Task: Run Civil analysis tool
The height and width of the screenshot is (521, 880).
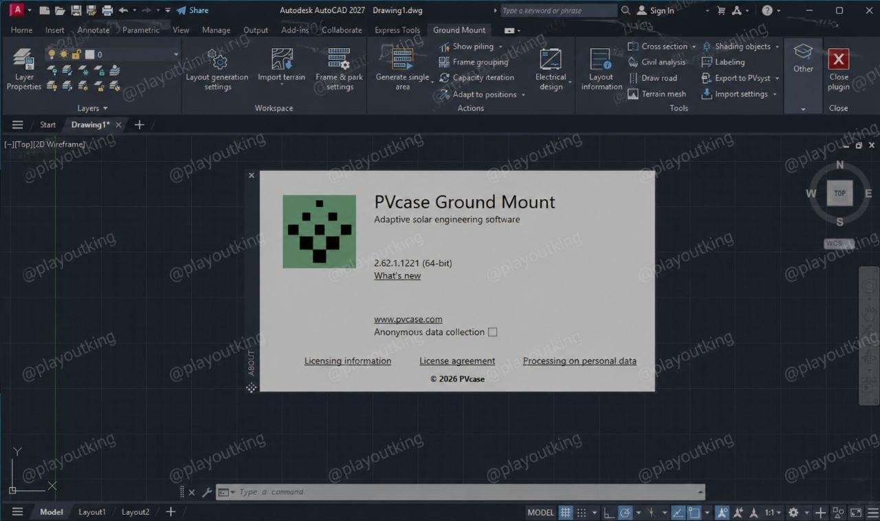Action: pyautogui.click(x=657, y=62)
